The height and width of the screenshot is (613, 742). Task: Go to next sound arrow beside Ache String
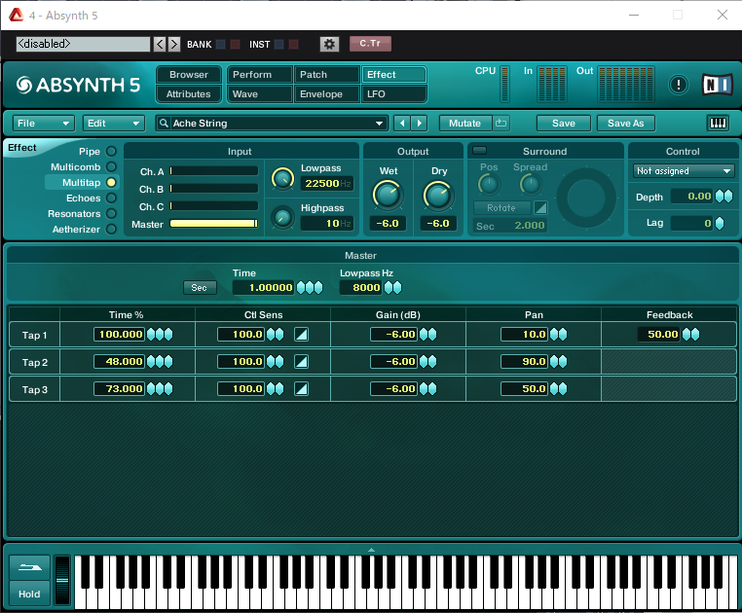click(420, 123)
